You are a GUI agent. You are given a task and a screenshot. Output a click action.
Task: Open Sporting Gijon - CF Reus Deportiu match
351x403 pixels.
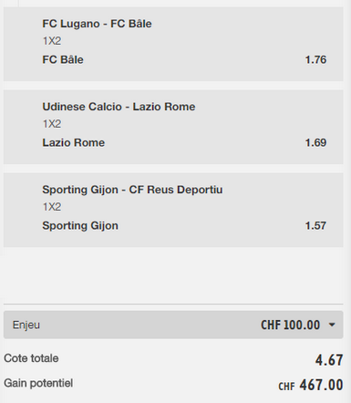[x=132, y=190]
